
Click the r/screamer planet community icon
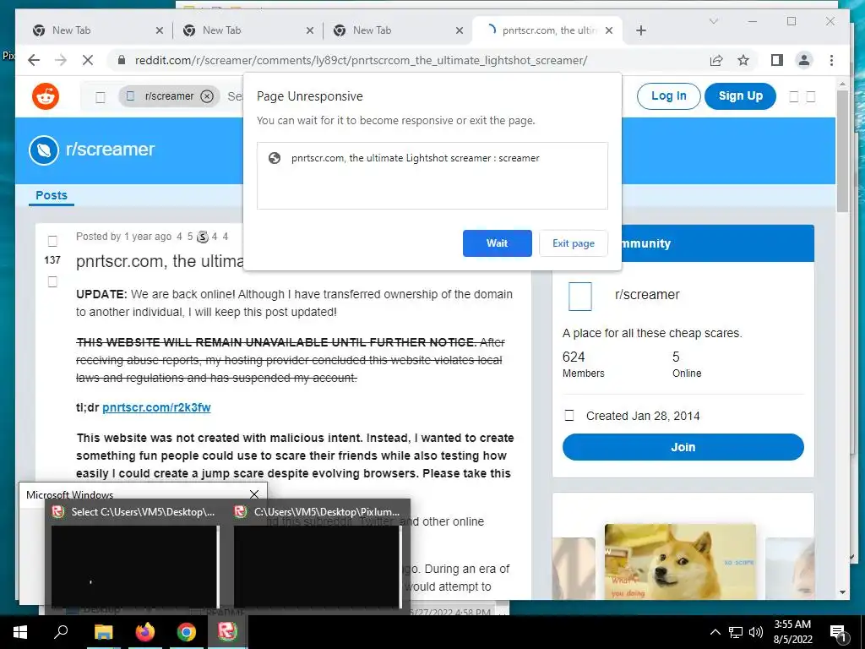(44, 150)
